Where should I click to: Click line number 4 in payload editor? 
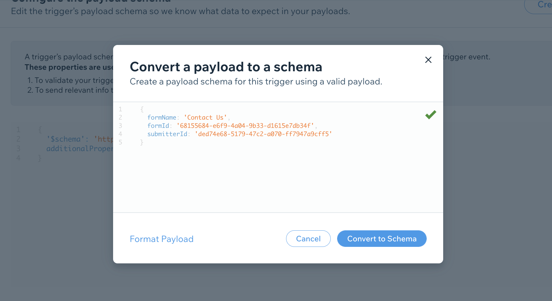[x=120, y=134]
